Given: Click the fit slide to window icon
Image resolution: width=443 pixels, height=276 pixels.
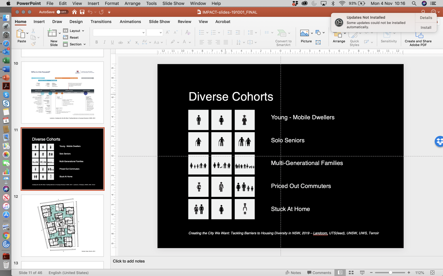Looking at the screenshot, I should [x=432, y=273].
